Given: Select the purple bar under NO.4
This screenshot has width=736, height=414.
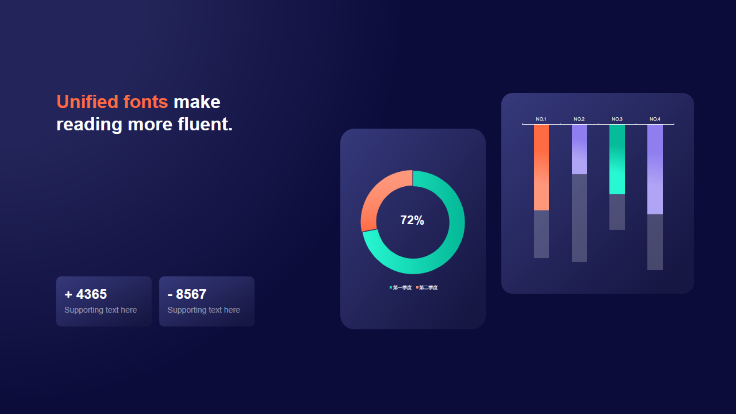Looking at the screenshot, I should pos(655,169).
